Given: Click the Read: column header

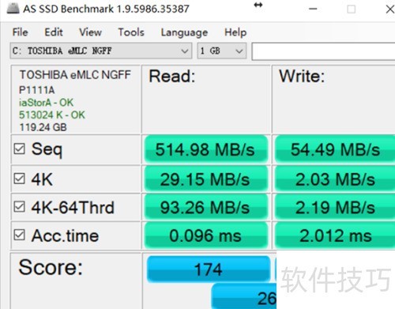Looking at the screenshot, I should coord(172,77).
